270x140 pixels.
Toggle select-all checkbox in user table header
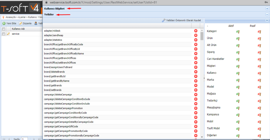click(x=3, y=28)
